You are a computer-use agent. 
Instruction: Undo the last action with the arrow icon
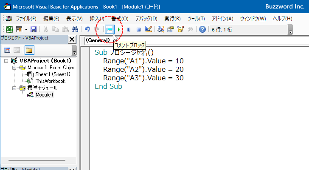click(x=87, y=29)
